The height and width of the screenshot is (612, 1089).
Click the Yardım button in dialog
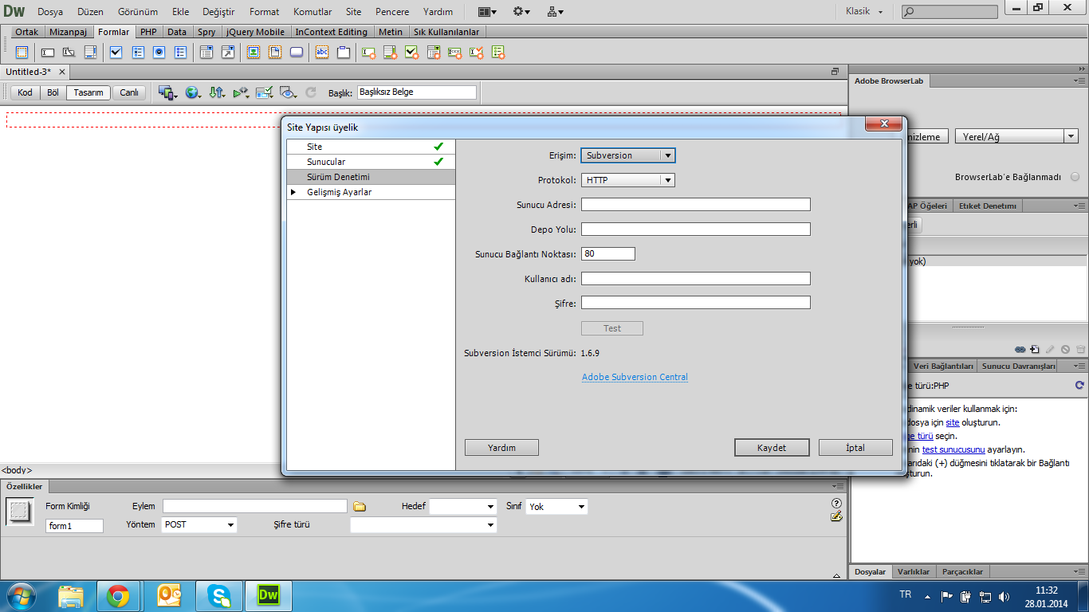click(501, 448)
